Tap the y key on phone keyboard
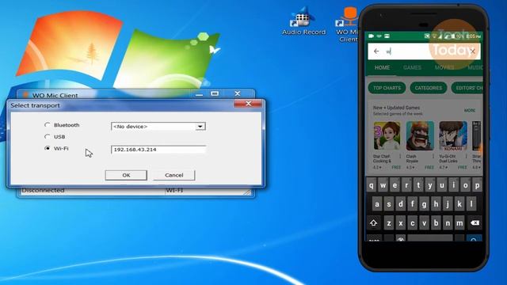This screenshot has width=507, height=285. 430,185
